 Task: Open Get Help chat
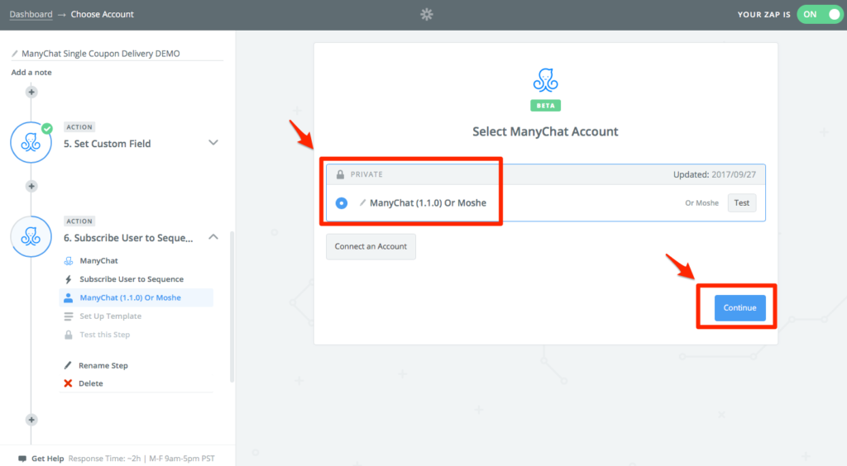click(47, 459)
